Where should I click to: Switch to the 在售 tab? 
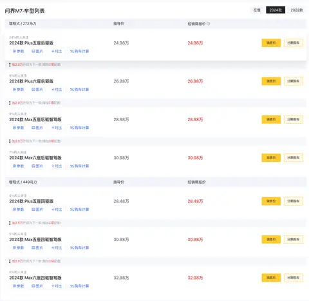coord(257,10)
